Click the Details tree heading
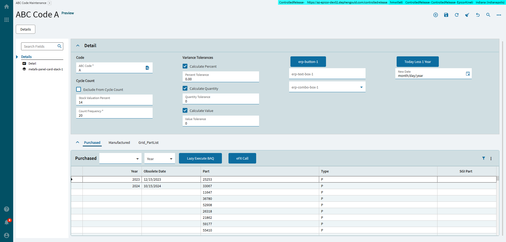This screenshot has width=506, height=242. [26, 57]
